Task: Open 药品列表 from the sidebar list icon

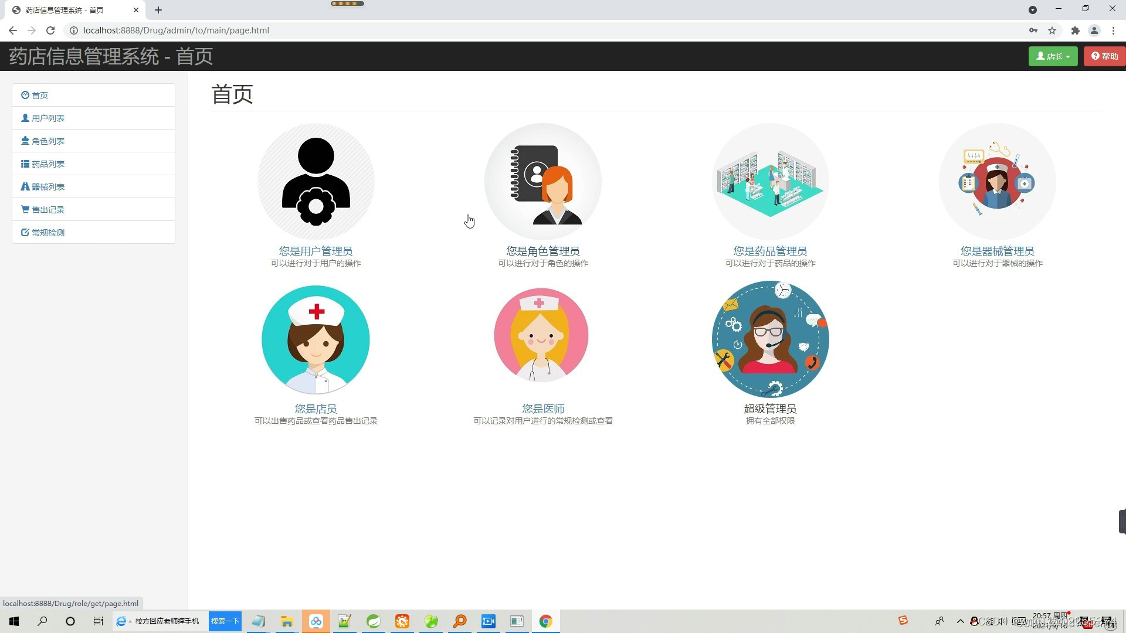Action: [x=24, y=164]
